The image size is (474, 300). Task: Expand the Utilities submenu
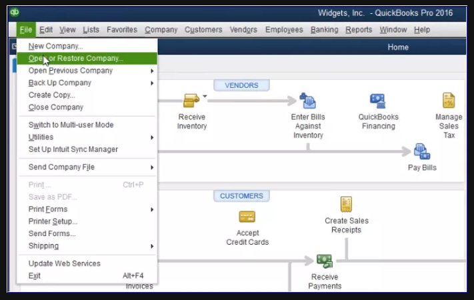(x=87, y=137)
